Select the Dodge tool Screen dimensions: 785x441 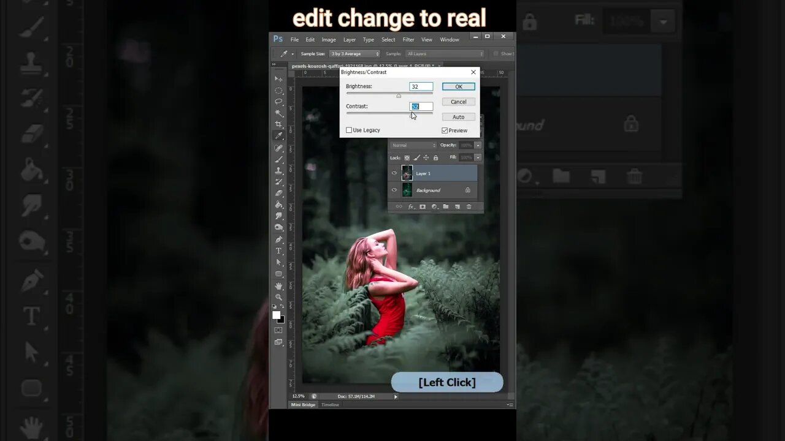(x=278, y=227)
